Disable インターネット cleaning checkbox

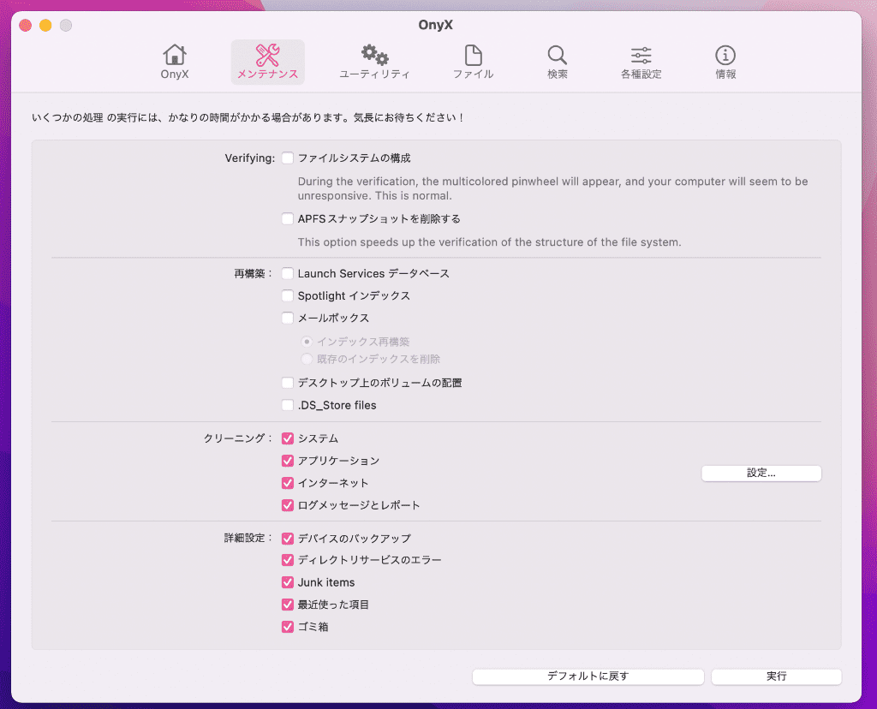288,483
